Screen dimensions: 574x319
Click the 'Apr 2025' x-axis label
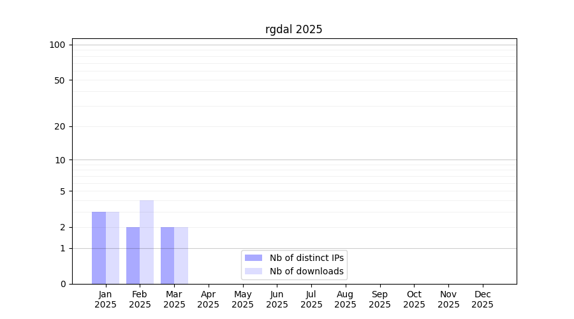coord(209,299)
